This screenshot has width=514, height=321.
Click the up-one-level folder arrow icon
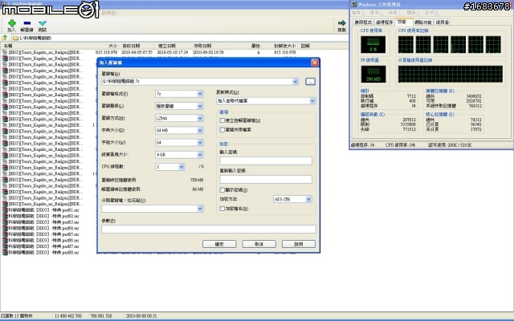pyautogui.click(x=5, y=38)
